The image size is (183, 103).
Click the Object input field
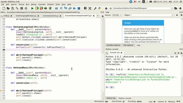[x=151, y=15]
